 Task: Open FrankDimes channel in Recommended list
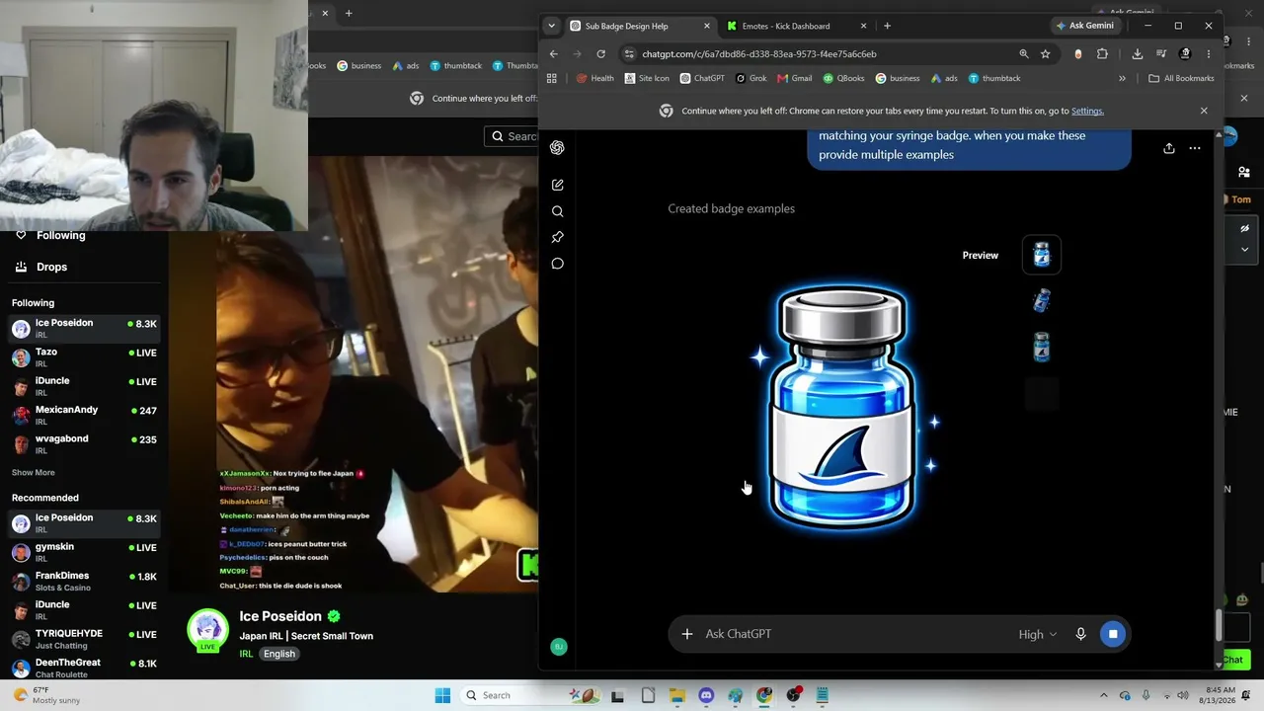pyautogui.click(x=84, y=581)
